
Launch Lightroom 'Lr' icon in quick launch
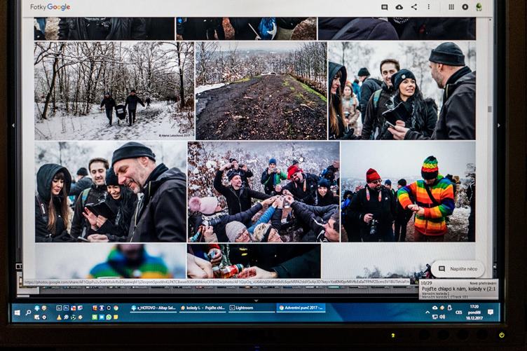click(x=59, y=308)
